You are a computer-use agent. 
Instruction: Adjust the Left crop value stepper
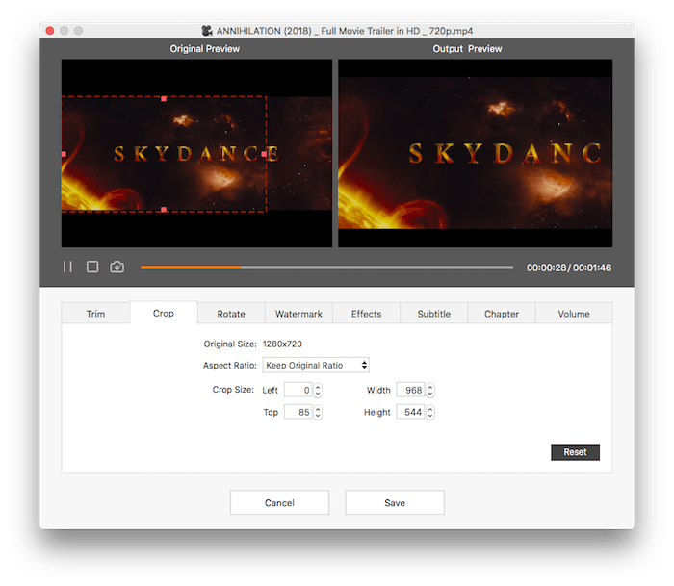point(318,390)
